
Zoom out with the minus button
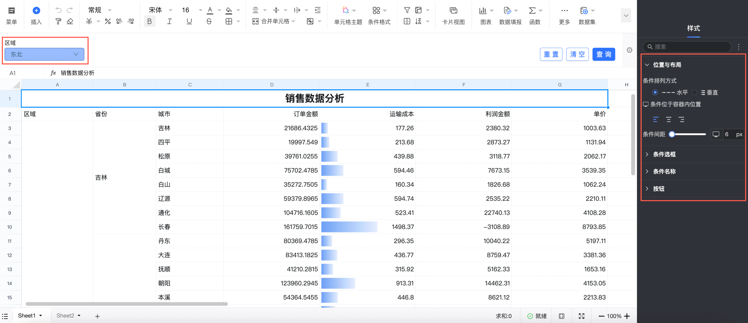point(601,316)
